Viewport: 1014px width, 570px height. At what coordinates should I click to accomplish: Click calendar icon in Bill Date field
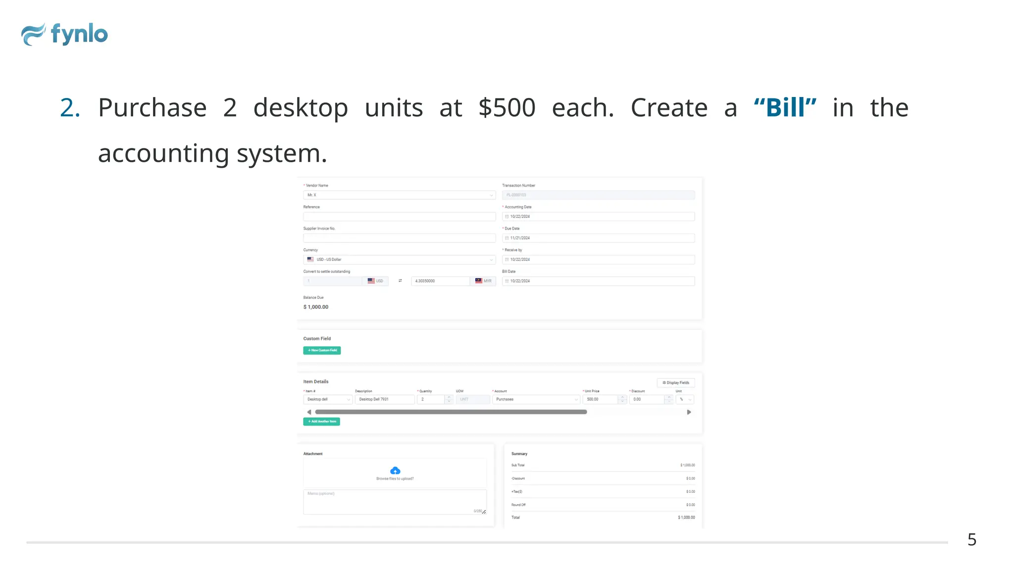(507, 281)
